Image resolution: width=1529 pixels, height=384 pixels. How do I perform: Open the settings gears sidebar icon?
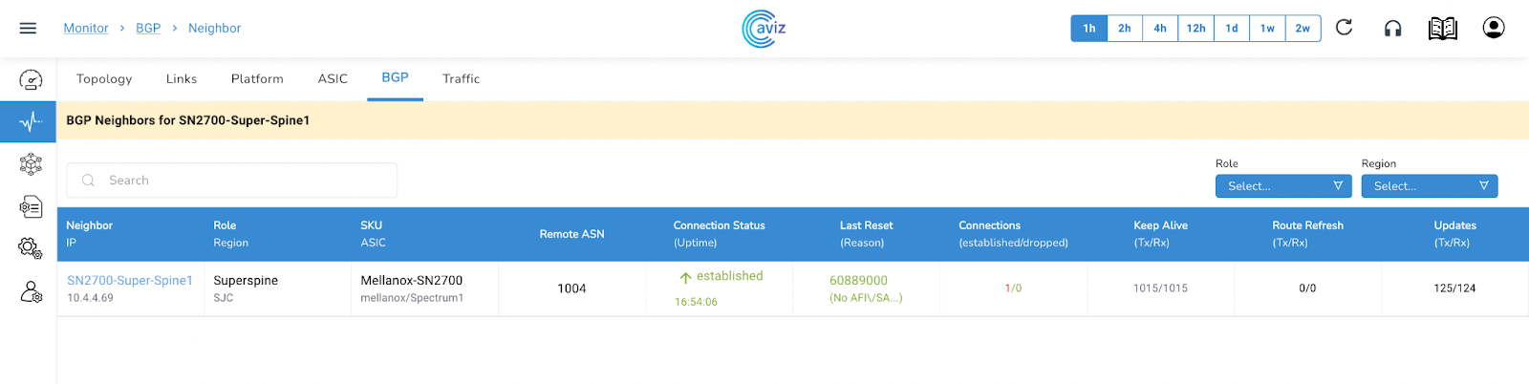pos(31,249)
